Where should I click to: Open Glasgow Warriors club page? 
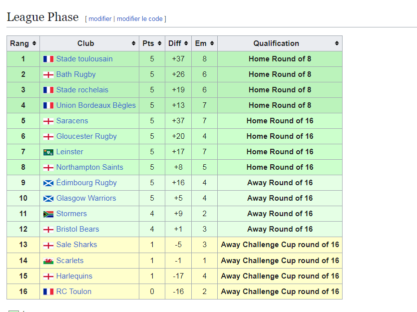86,198
